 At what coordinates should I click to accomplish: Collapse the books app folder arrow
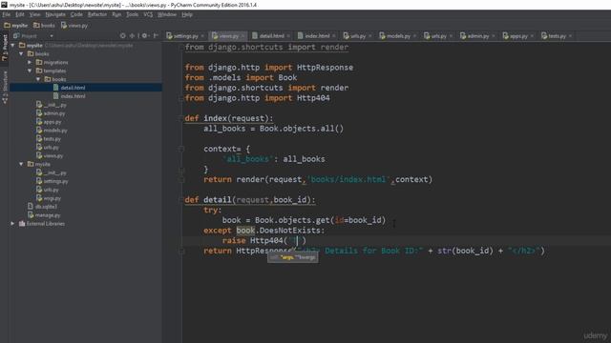click(x=21, y=54)
